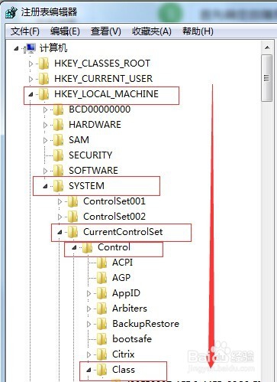The height and width of the screenshot is (382, 277).
Task: Click HARDWARE folder icon
Action: [x=59, y=125]
